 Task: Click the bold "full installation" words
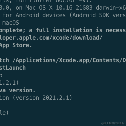point(64,30)
